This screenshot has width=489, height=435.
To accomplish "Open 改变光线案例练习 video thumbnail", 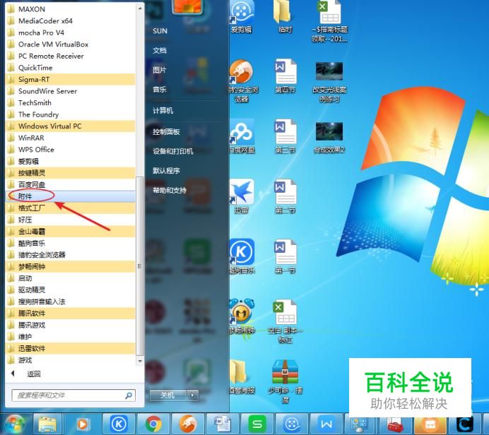I will 329,82.
